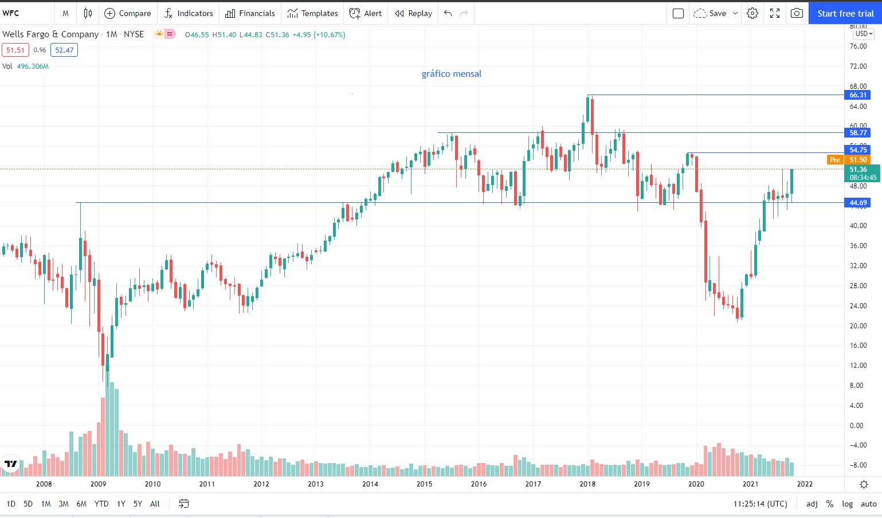Open the Indicators menu

[x=188, y=13]
